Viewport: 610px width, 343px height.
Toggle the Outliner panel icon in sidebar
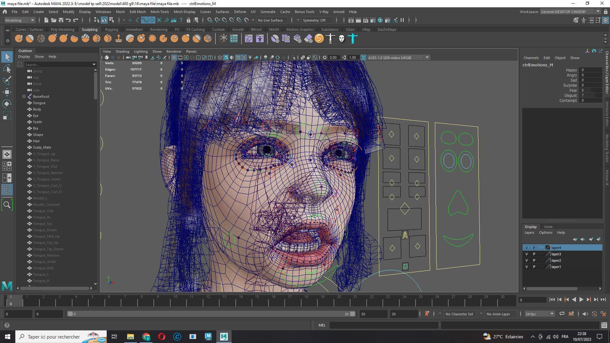point(7,190)
